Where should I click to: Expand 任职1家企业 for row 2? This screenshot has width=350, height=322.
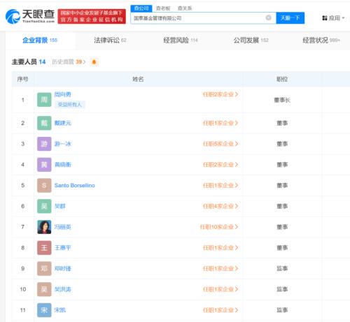click(x=220, y=123)
